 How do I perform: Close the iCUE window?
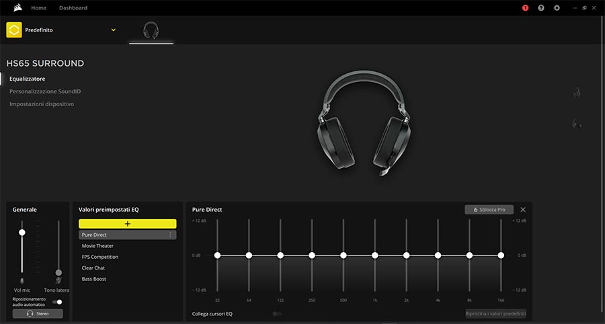tap(594, 7)
